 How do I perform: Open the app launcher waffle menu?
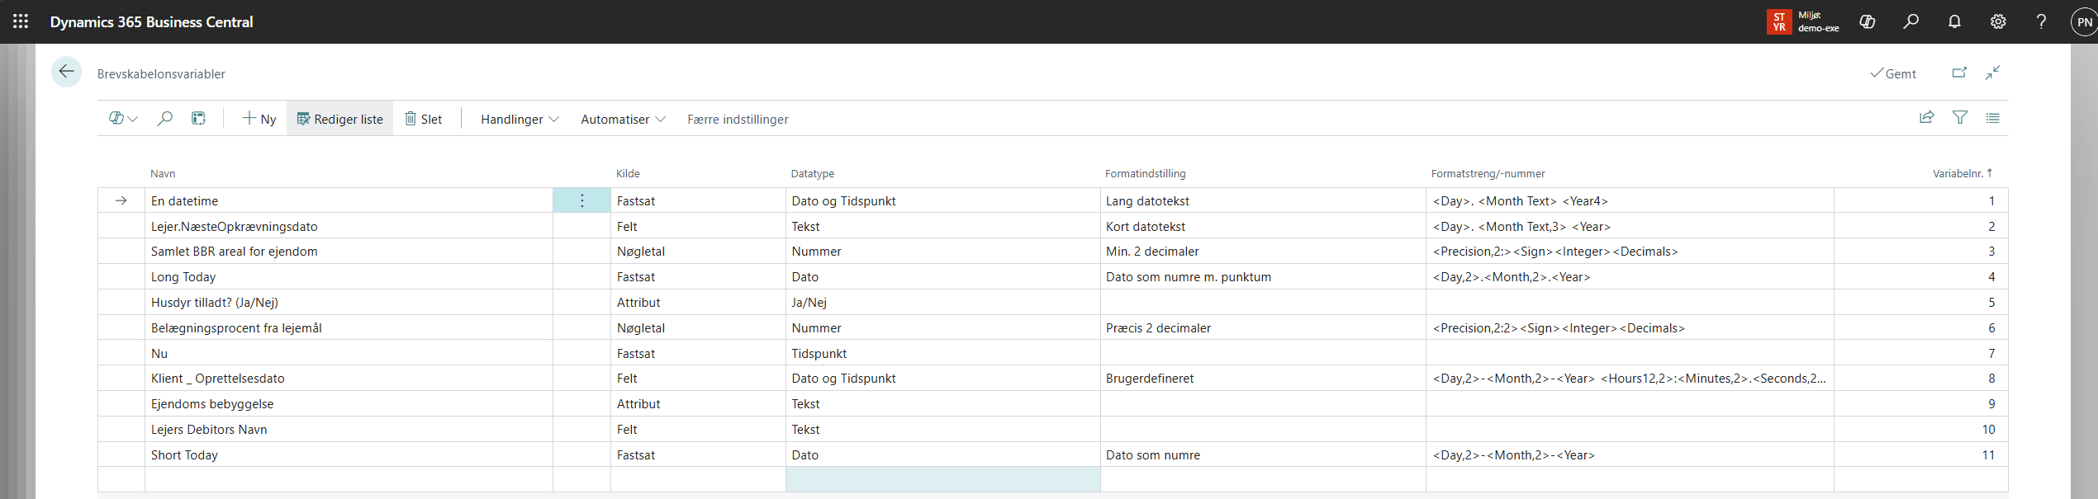click(x=21, y=21)
